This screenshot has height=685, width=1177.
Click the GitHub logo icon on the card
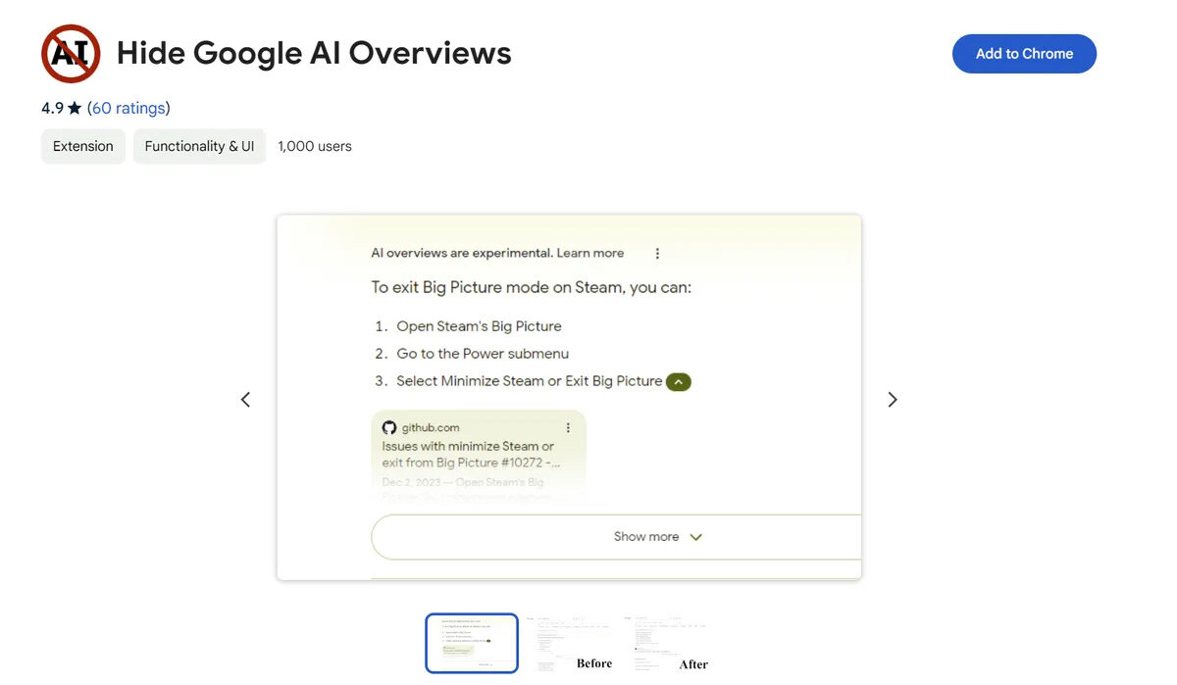pos(389,427)
